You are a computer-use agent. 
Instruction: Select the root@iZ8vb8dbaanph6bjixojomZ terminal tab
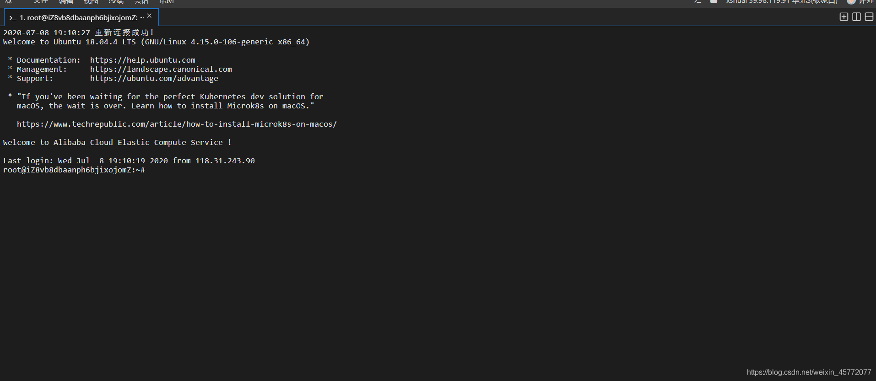[81, 17]
